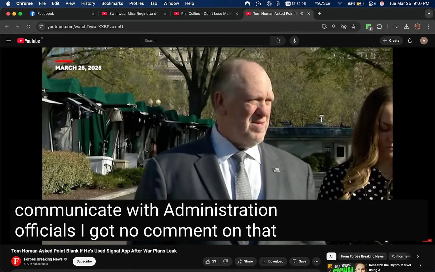Open YouTube notifications bell

(410, 41)
